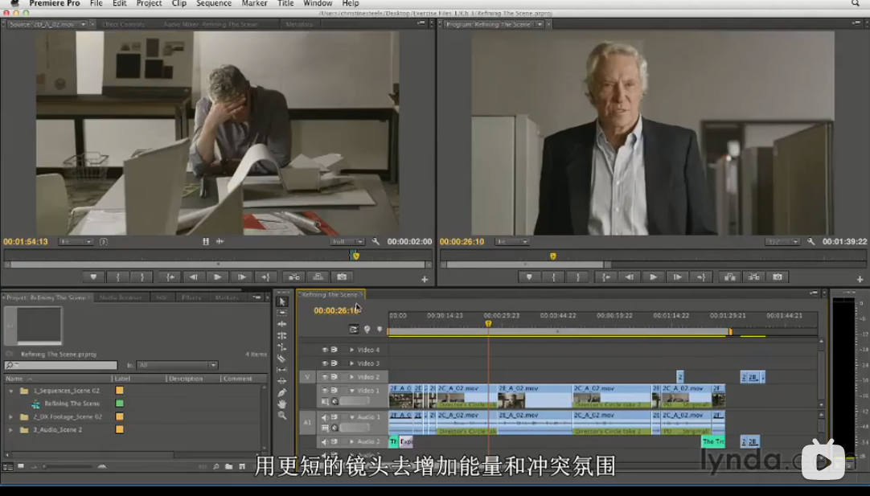This screenshot has width=870, height=496.
Task: Toggle Video 4 track eye visibility
Action: click(x=326, y=350)
